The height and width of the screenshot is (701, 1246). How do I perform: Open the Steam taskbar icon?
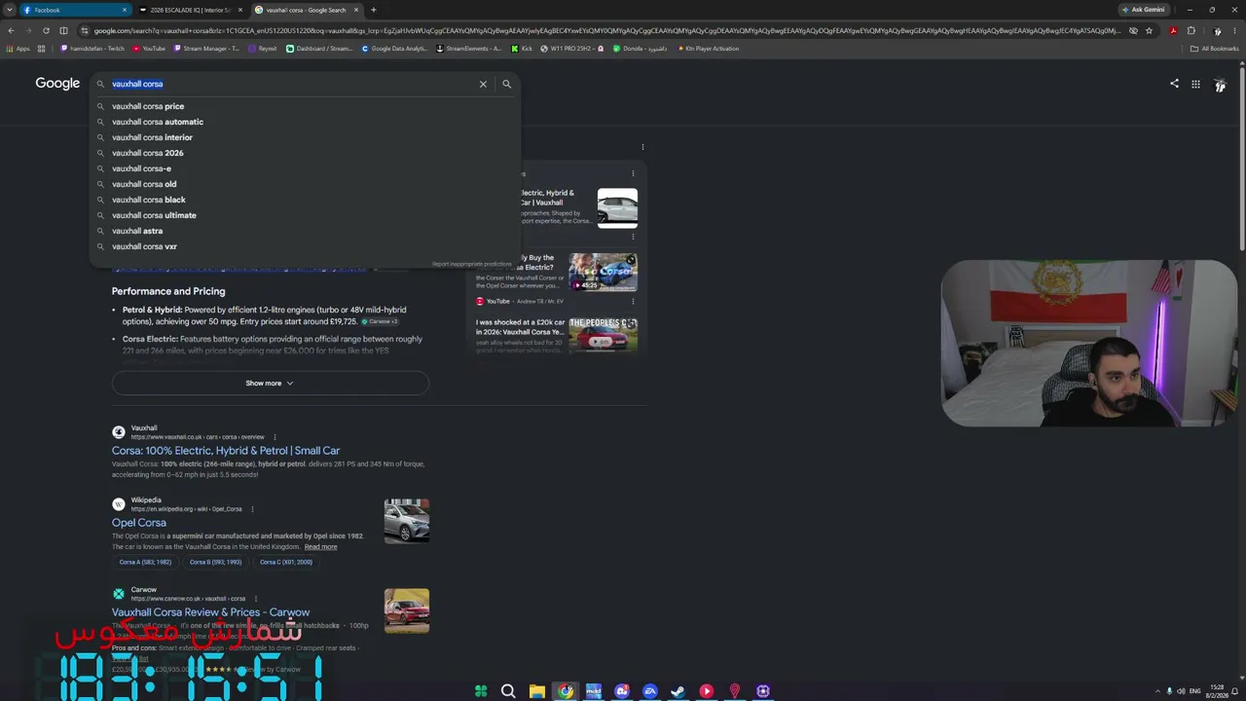pyautogui.click(x=678, y=691)
